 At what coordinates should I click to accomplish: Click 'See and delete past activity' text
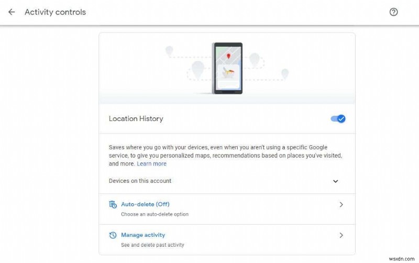pyautogui.click(x=152, y=245)
